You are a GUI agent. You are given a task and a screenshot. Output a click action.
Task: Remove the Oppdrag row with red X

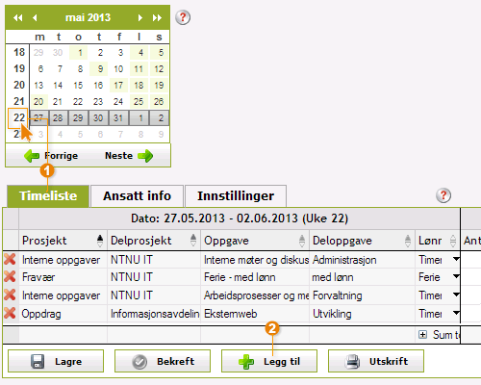[10, 313]
